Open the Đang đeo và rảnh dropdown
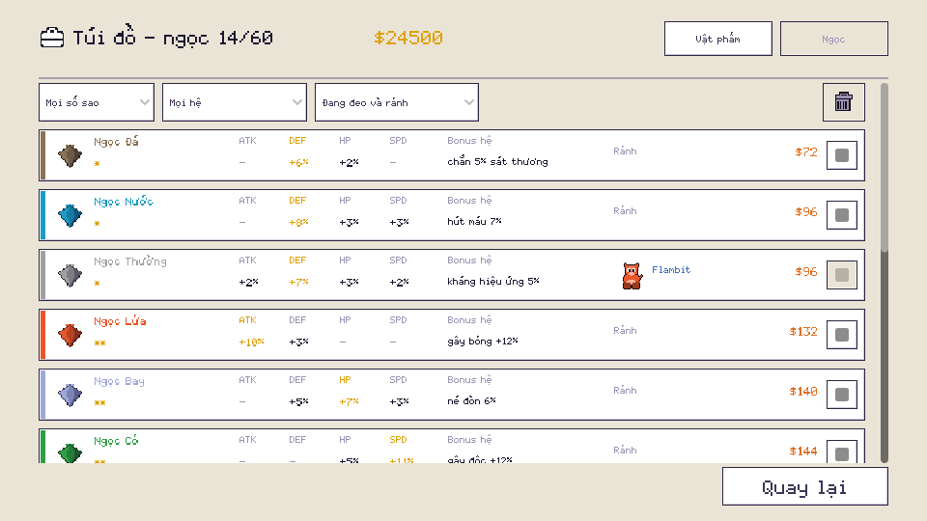Image resolution: width=927 pixels, height=521 pixels. tap(397, 102)
